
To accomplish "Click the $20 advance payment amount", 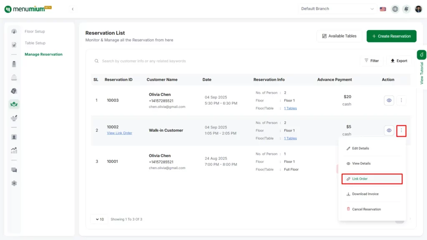I will (x=347, y=97).
